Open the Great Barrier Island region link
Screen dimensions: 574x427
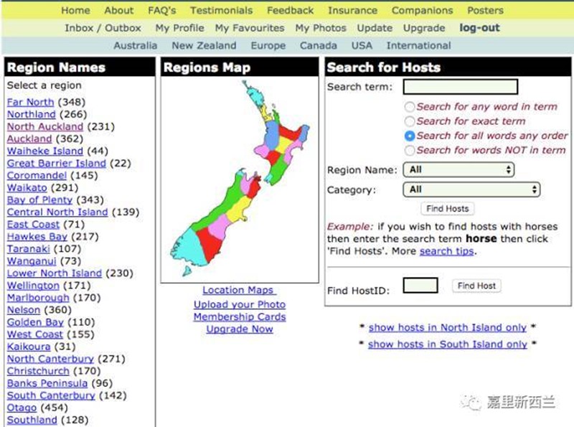57,164
